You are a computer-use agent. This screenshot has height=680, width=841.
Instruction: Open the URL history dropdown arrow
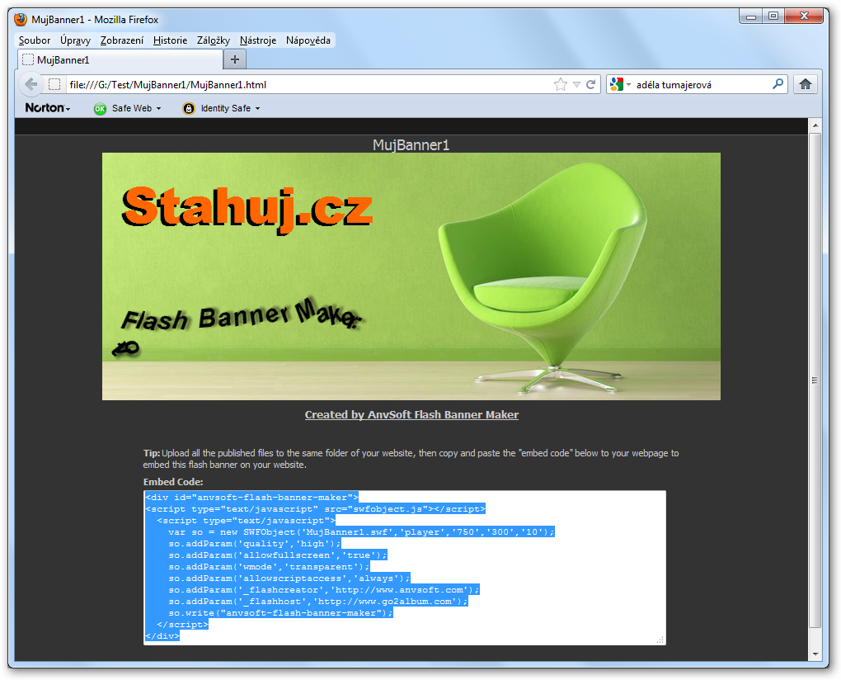pos(576,84)
